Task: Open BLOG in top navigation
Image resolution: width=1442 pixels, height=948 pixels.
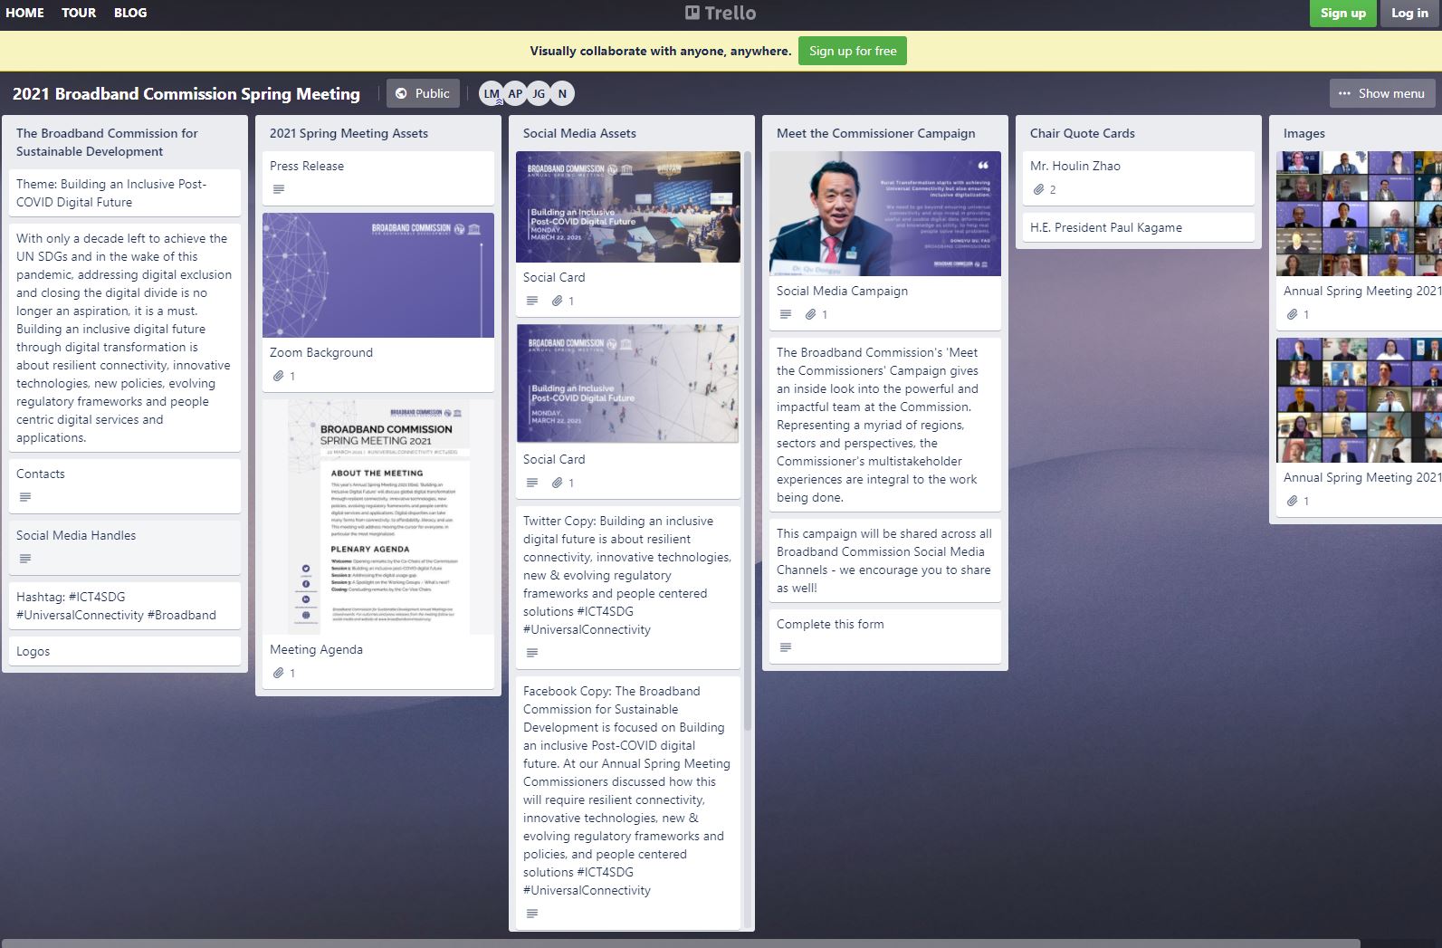Action: pyautogui.click(x=130, y=13)
